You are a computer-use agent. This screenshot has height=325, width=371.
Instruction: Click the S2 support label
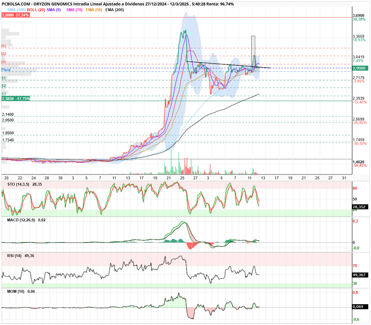point(3,86)
